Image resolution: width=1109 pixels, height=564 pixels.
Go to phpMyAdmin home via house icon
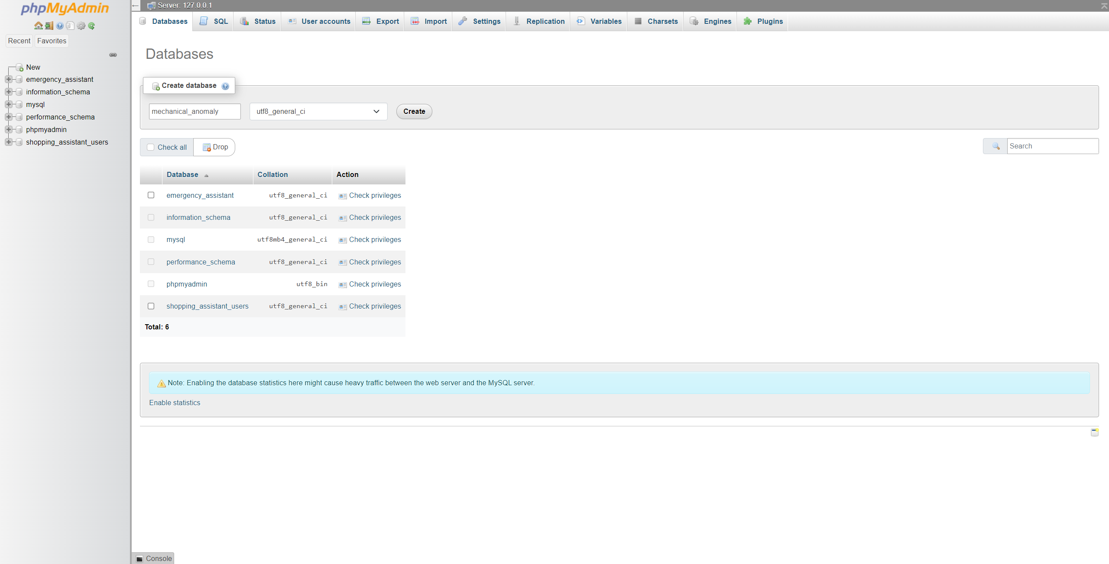point(39,26)
